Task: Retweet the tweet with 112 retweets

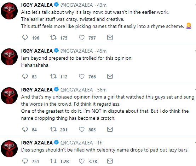Action: click(x=53, y=76)
